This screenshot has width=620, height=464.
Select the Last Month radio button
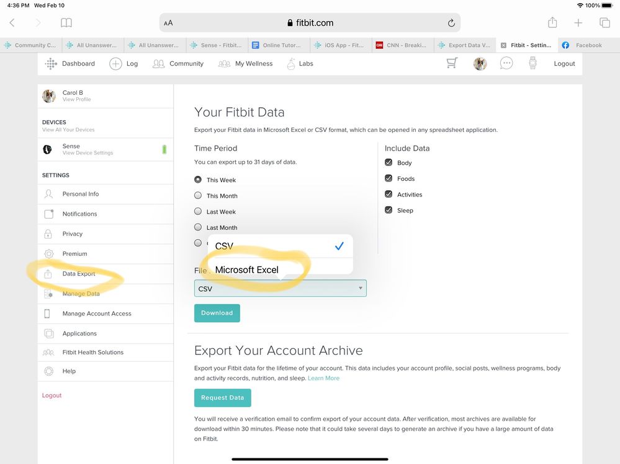tap(198, 227)
